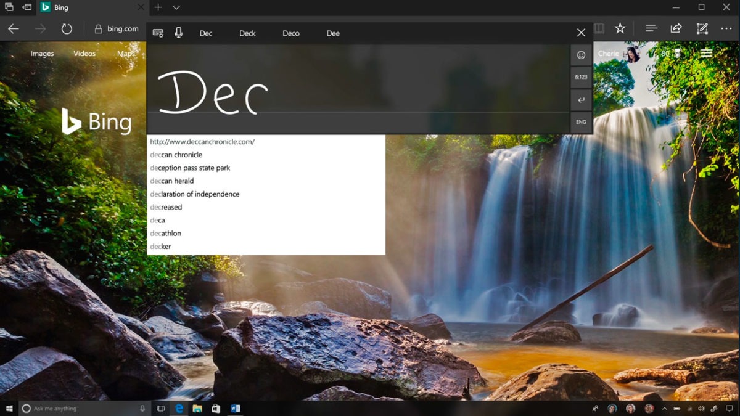Open the emoji picker on the handwriting panel
This screenshot has width=740, height=416.
[581, 55]
